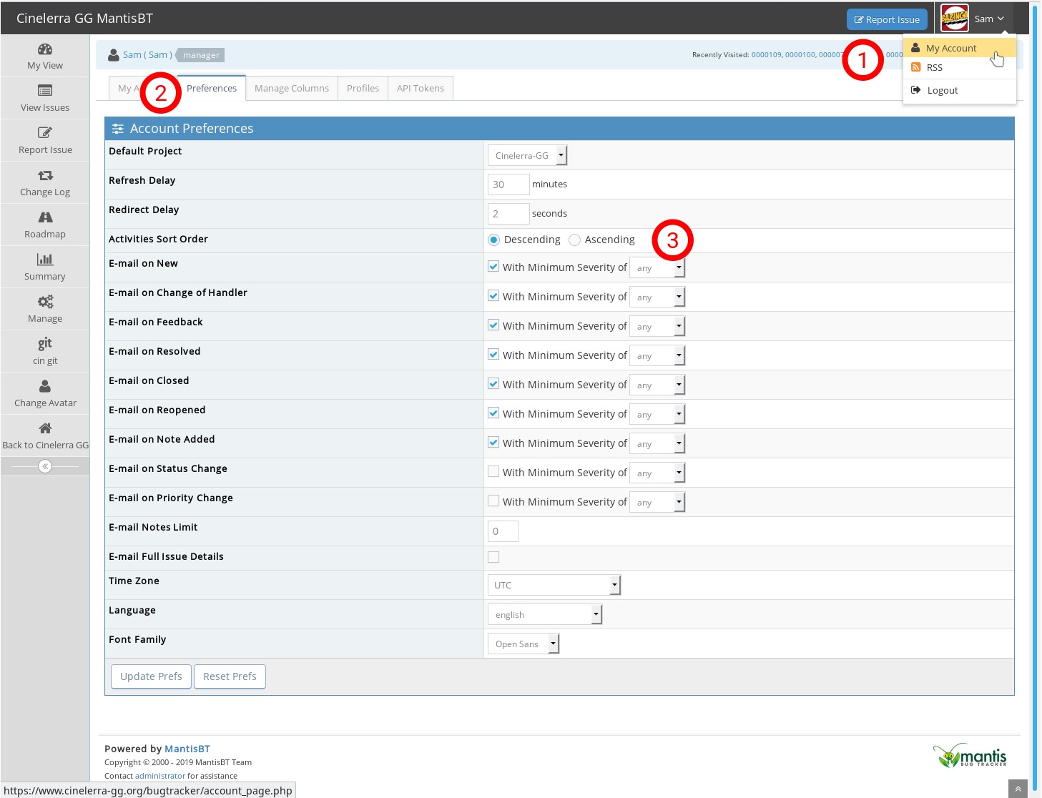Viewport: 1042px width, 798px height.
Task: Open the My View dashboard icon
Action: pos(45,49)
